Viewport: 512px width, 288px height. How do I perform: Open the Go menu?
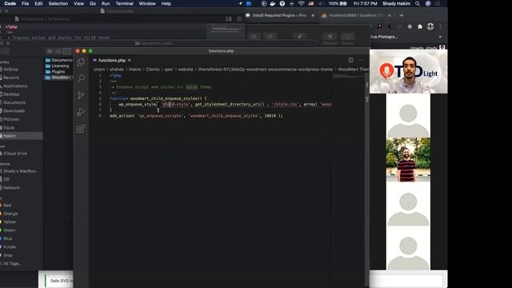tap(93, 3)
